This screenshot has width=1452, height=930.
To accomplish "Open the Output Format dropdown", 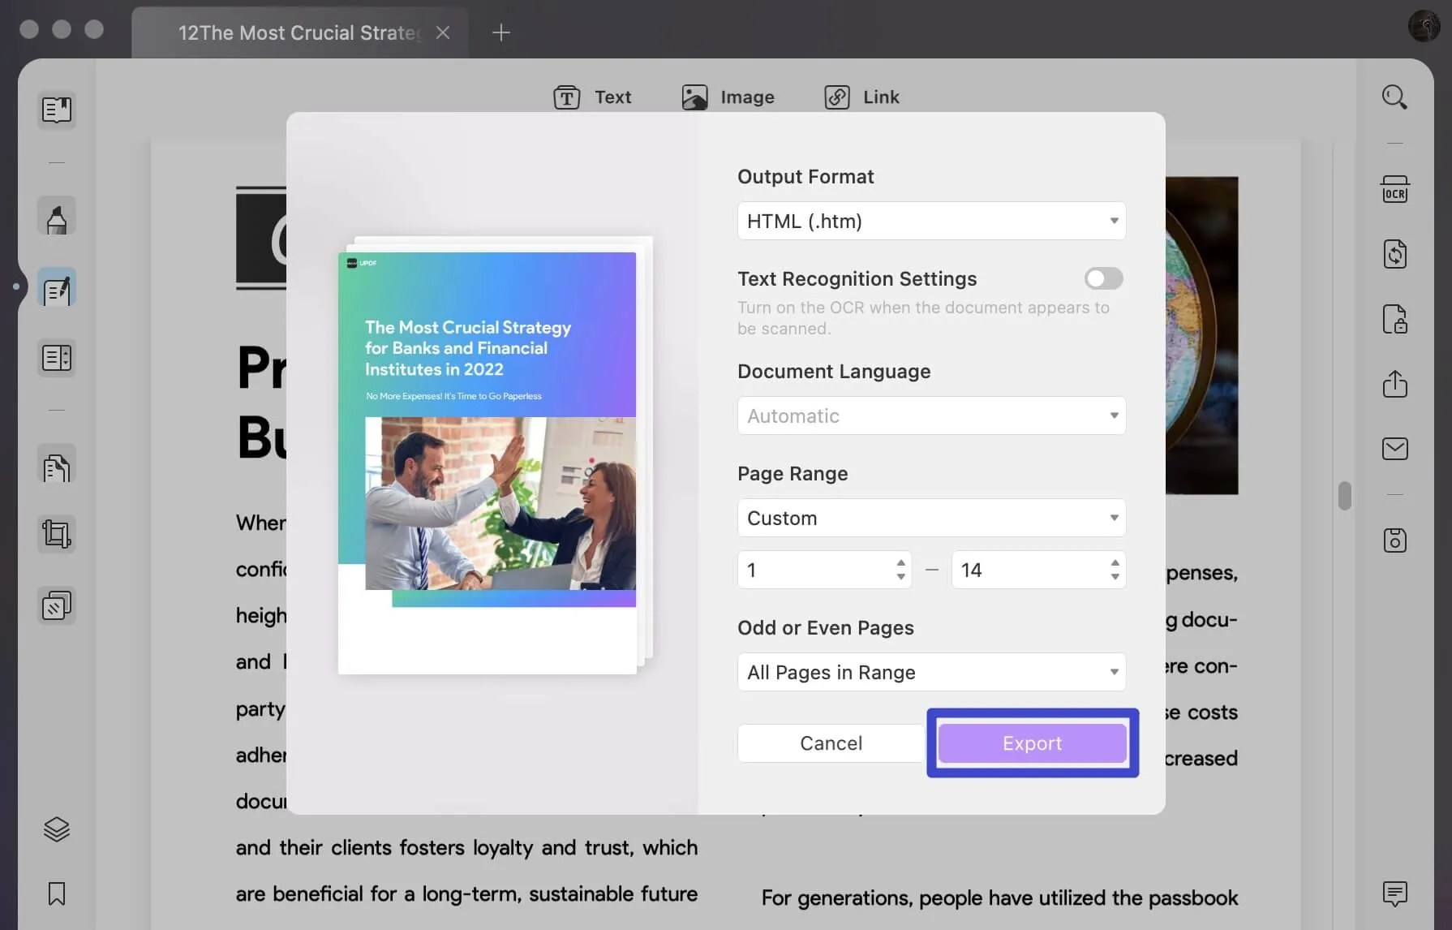I will [930, 221].
